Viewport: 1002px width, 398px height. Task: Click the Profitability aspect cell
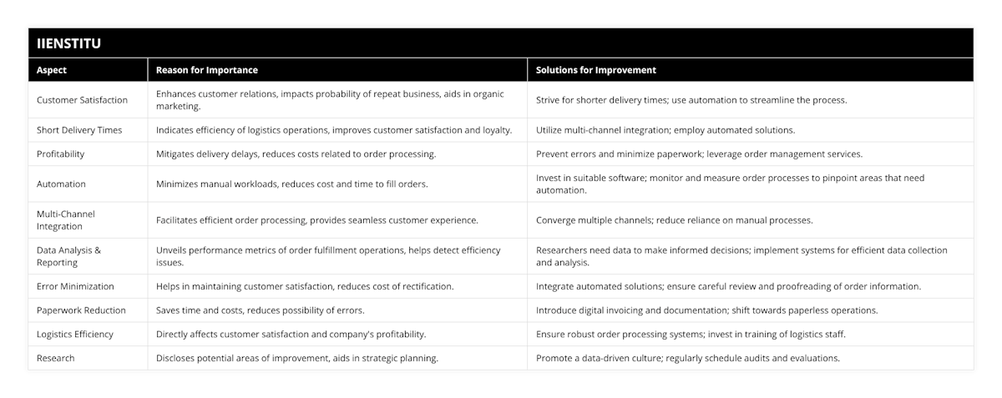60,154
